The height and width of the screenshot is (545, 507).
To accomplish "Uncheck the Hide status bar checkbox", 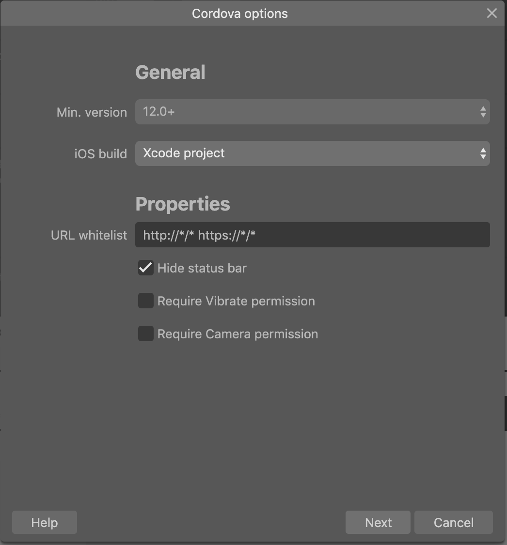I will pos(145,268).
